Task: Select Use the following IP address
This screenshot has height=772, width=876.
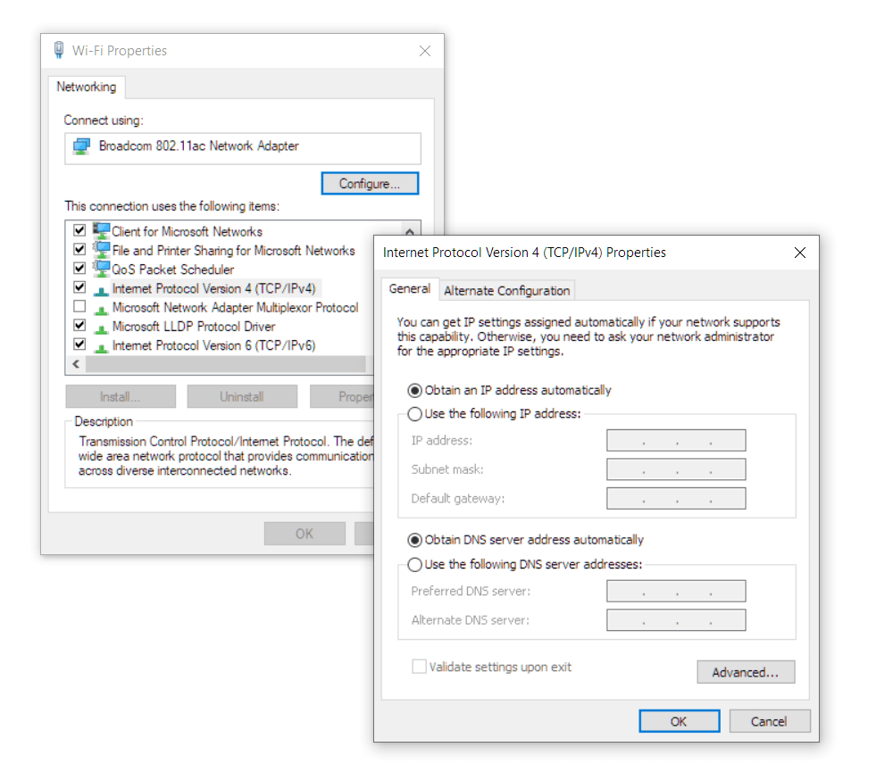Action: [x=413, y=414]
